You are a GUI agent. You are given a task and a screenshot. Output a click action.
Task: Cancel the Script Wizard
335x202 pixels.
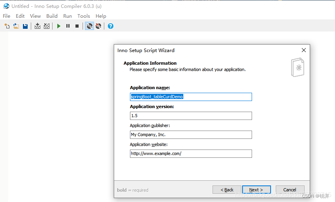pyautogui.click(x=290, y=190)
